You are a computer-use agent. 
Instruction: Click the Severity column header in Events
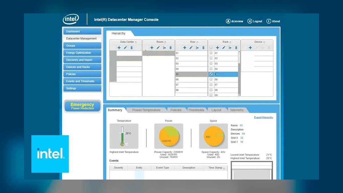pos(118,168)
